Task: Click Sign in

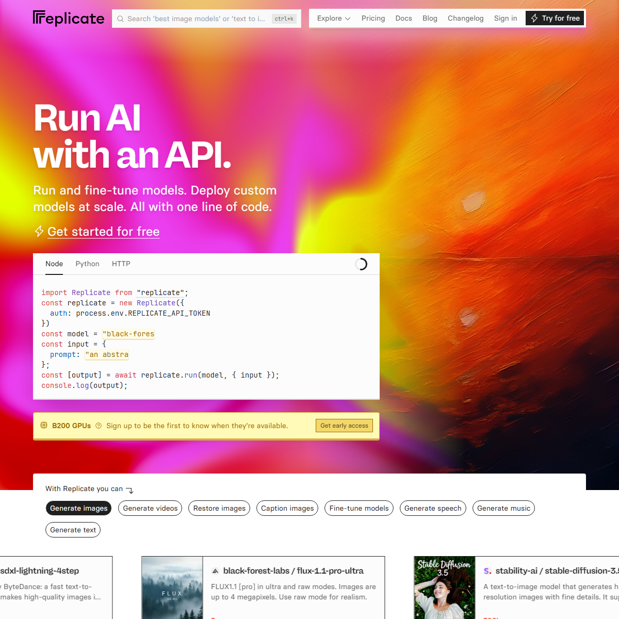Action: pos(506,18)
